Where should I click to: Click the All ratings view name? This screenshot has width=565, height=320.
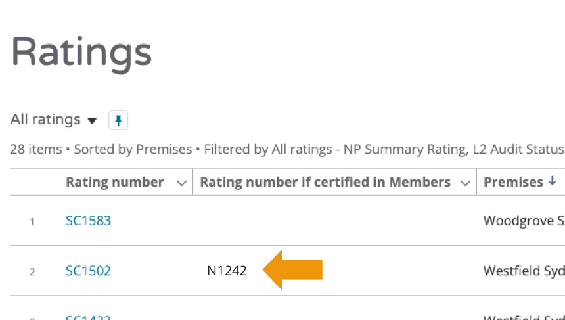45,120
